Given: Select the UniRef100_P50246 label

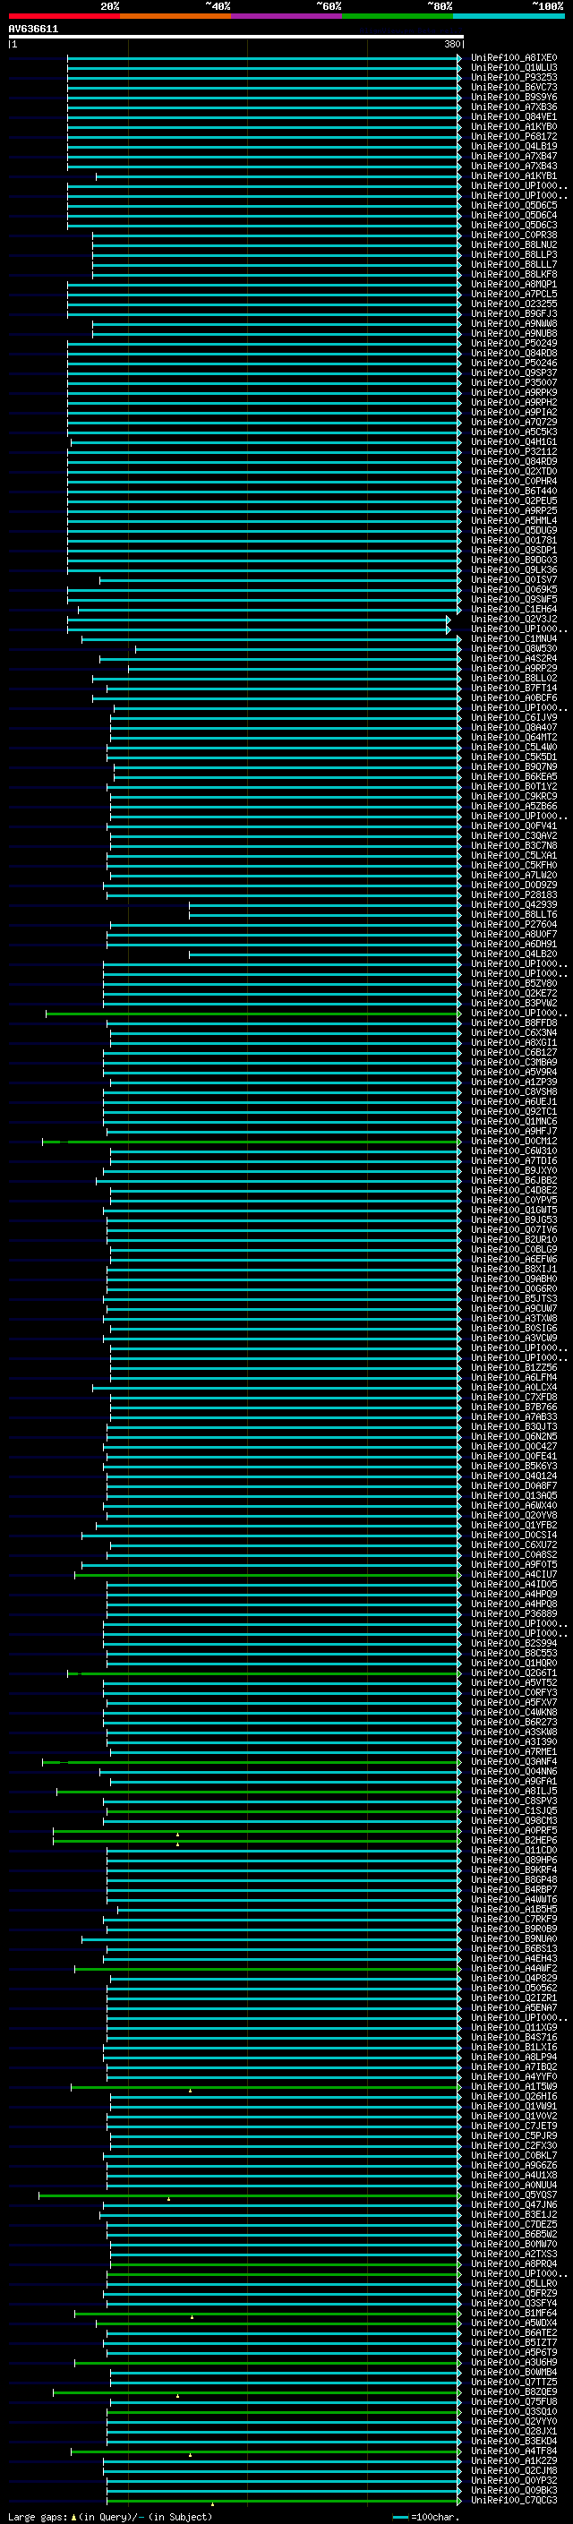Looking at the screenshot, I should coord(513,363).
